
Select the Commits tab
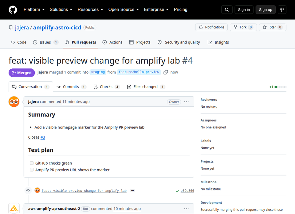[x=71, y=87]
